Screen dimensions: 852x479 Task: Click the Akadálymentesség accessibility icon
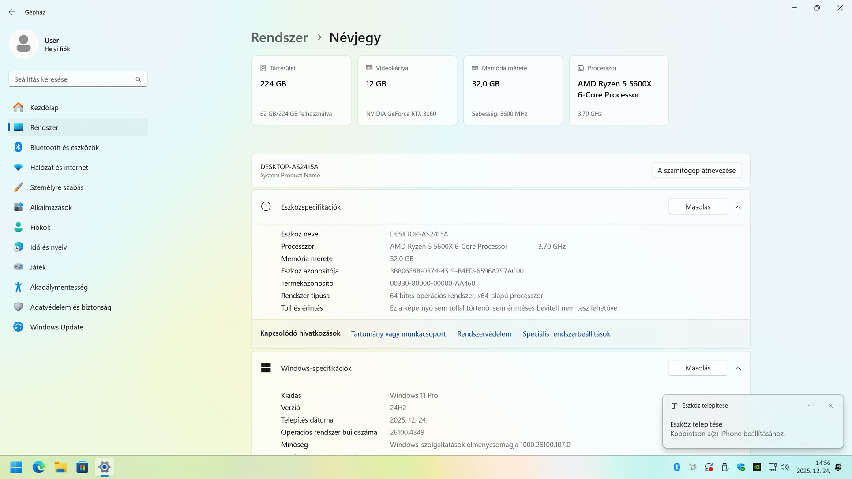pyautogui.click(x=18, y=287)
